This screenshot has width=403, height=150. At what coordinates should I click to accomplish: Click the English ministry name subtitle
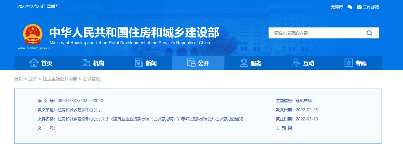[x=130, y=43]
